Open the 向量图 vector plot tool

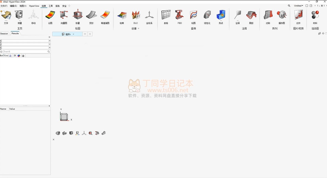[64, 17]
